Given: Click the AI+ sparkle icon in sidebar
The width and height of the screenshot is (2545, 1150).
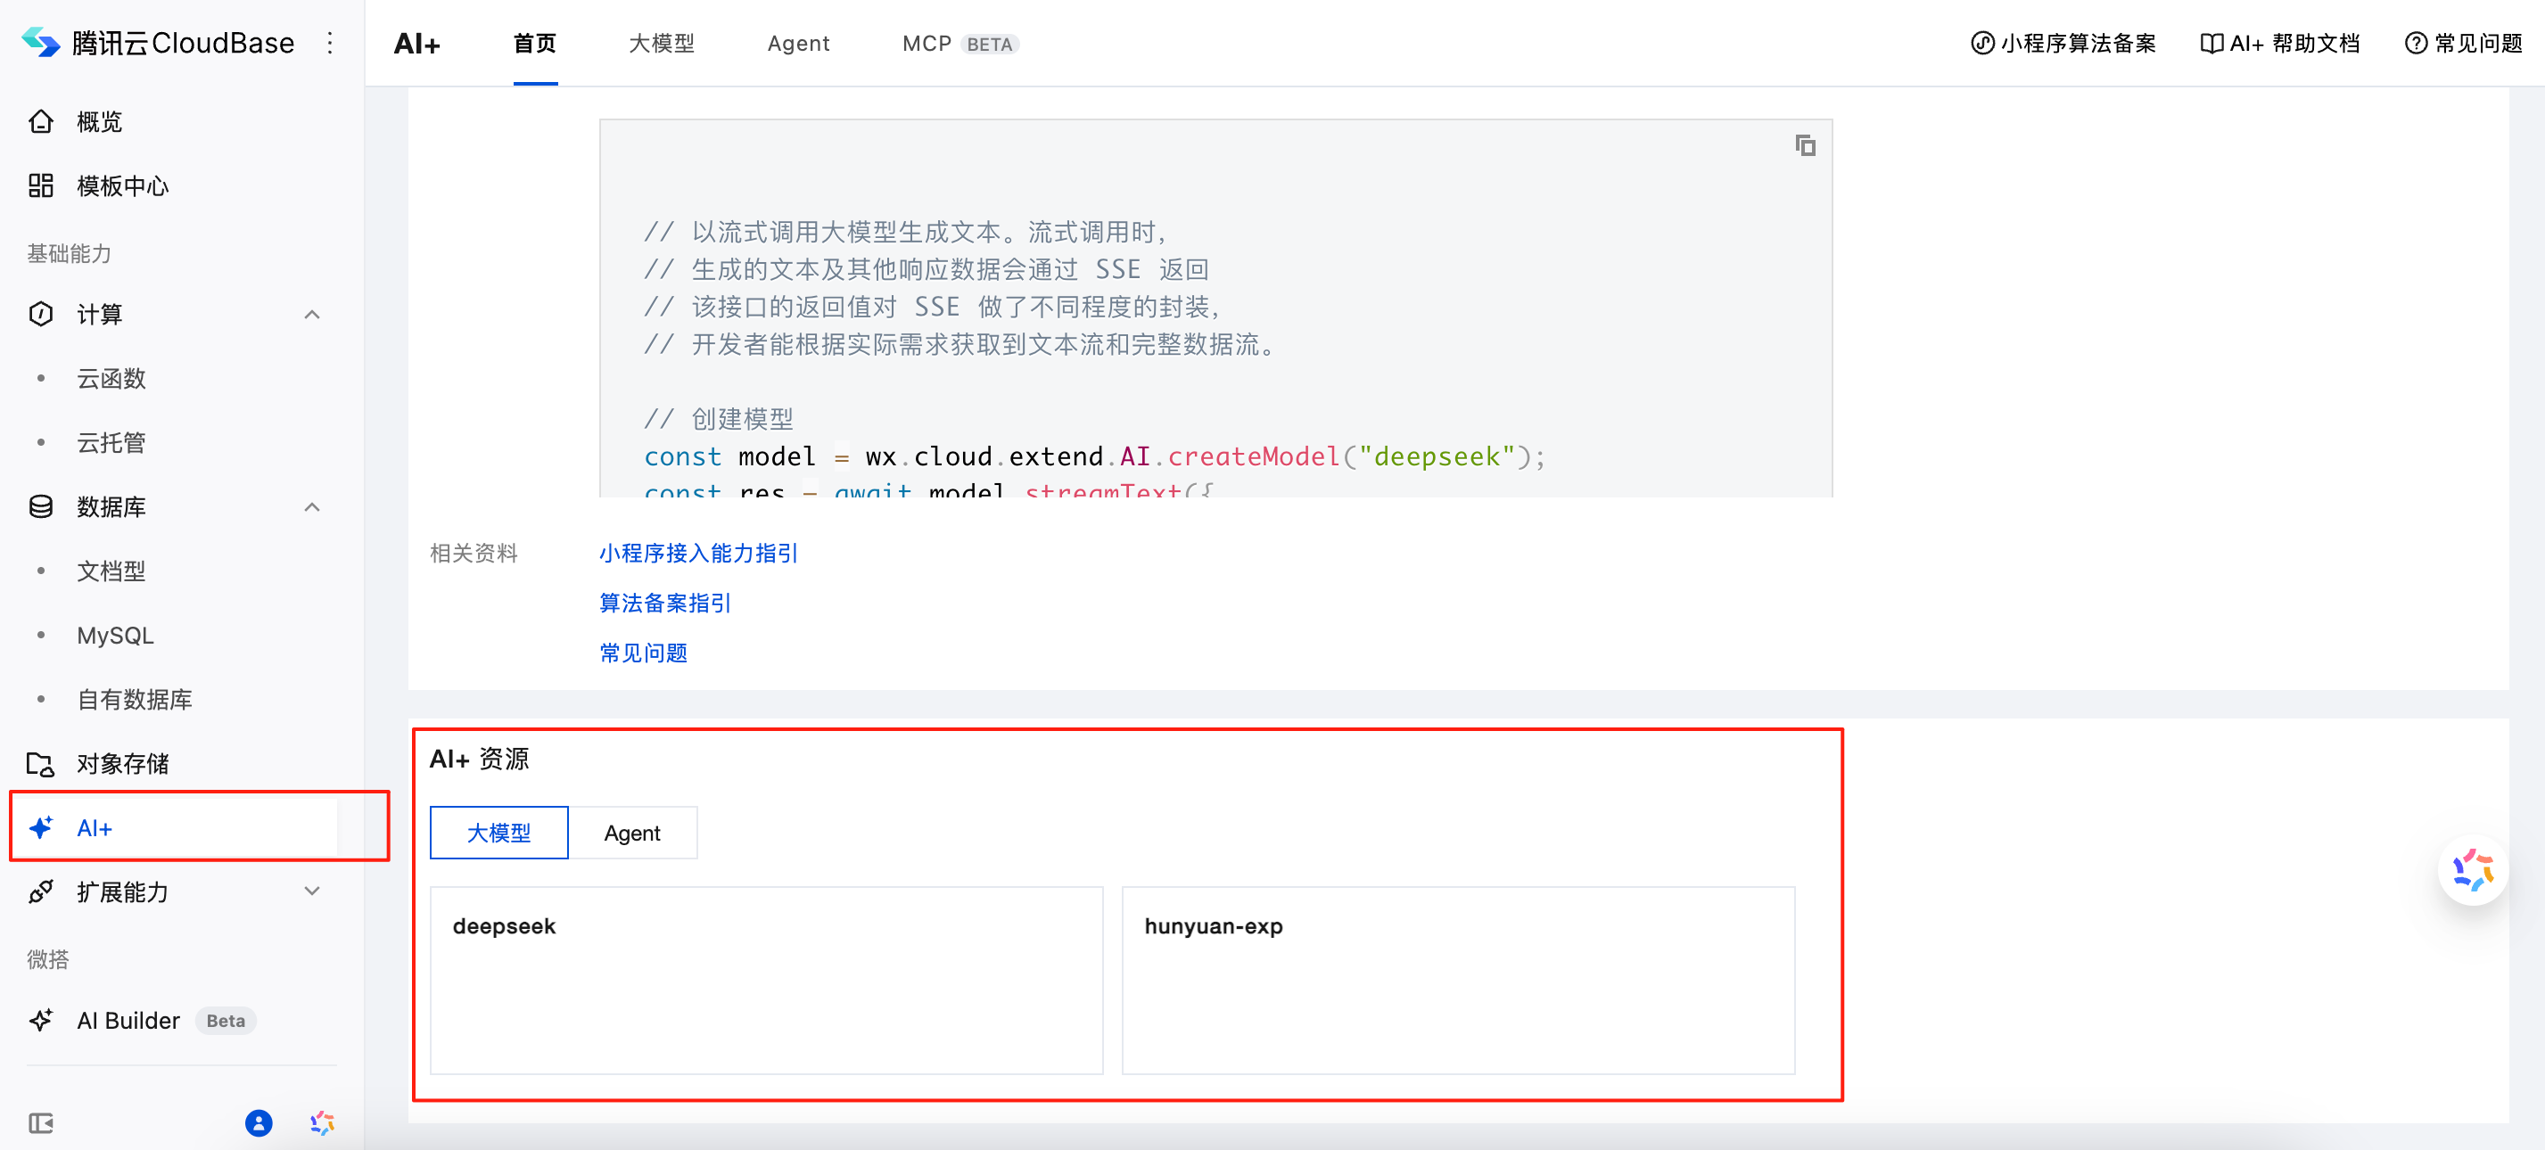Looking at the screenshot, I should coord(40,828).
